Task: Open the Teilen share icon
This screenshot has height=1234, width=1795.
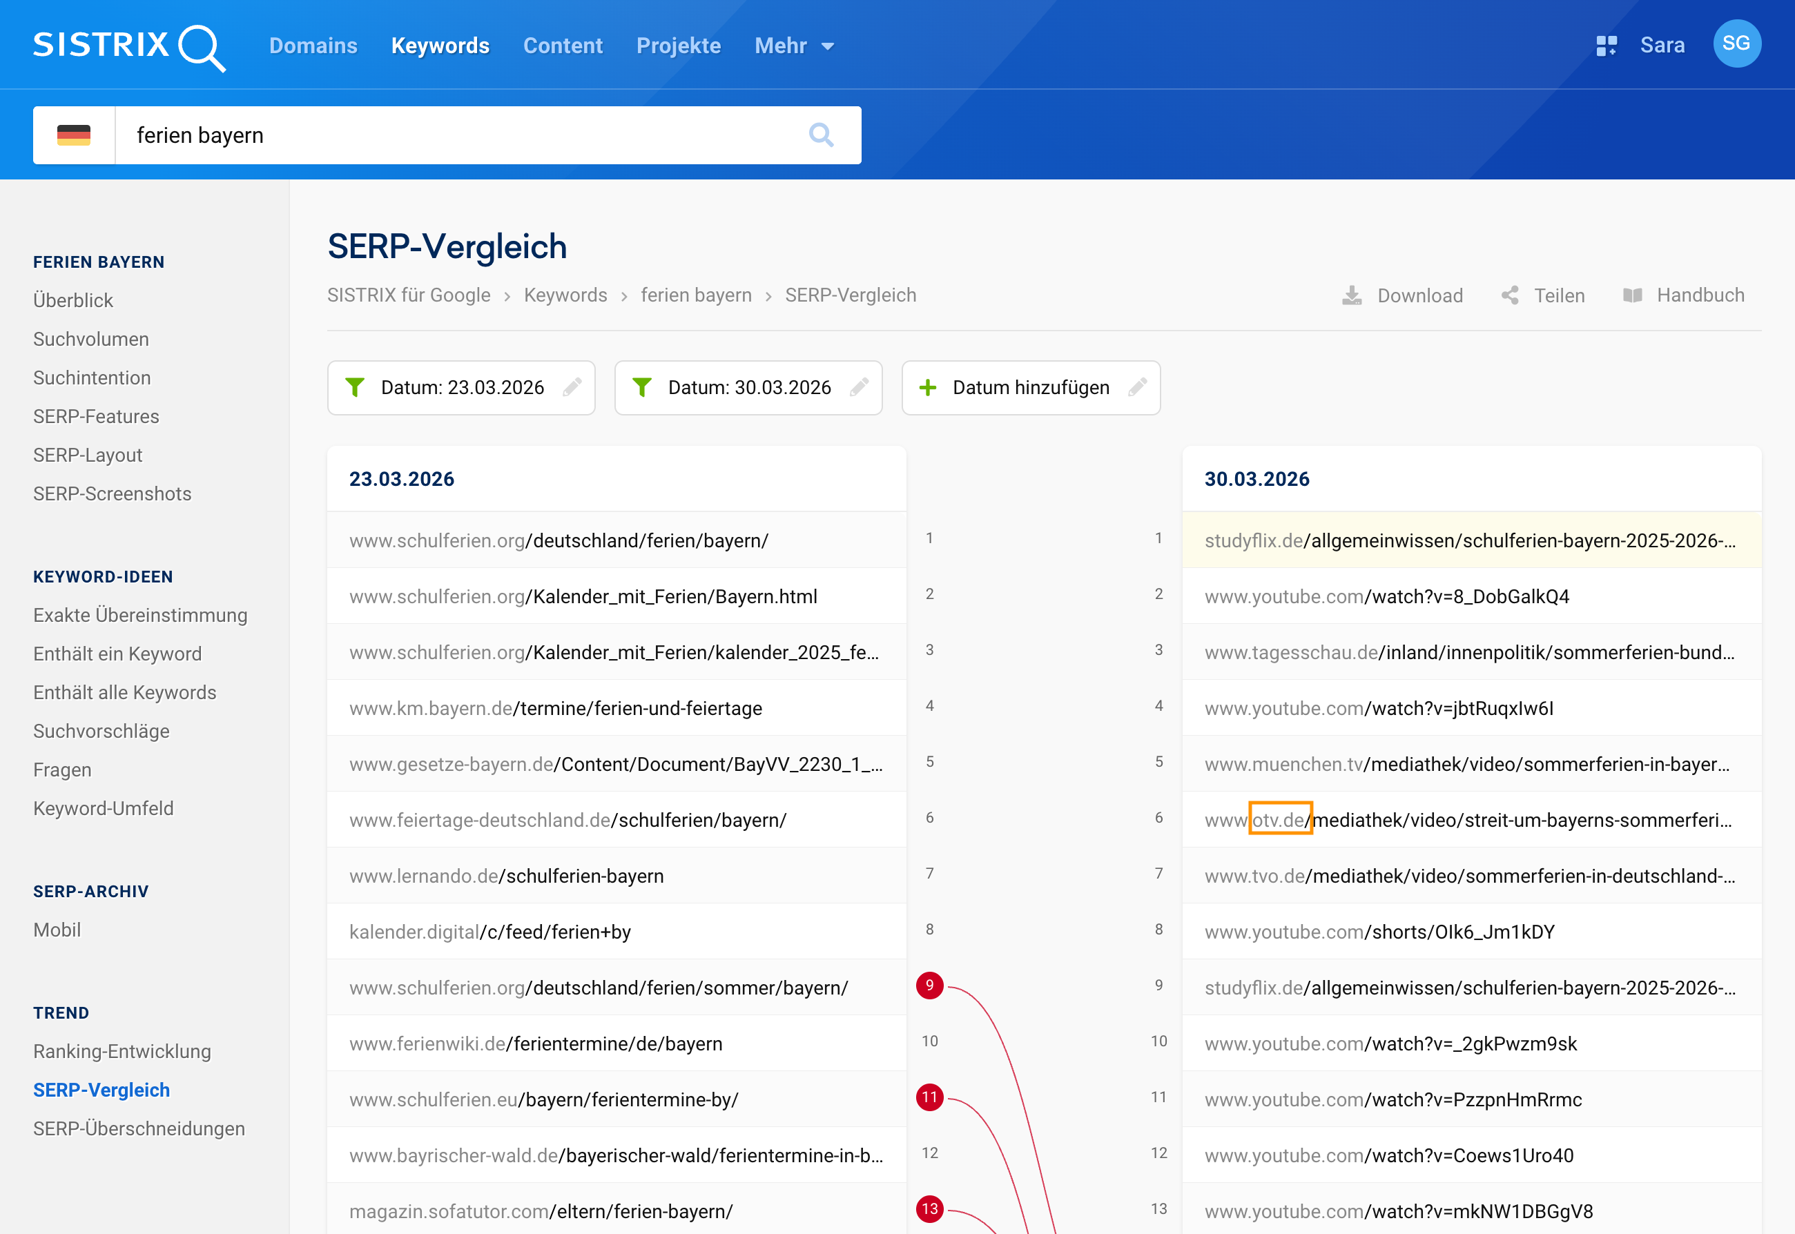Action: pos(1509,295)
